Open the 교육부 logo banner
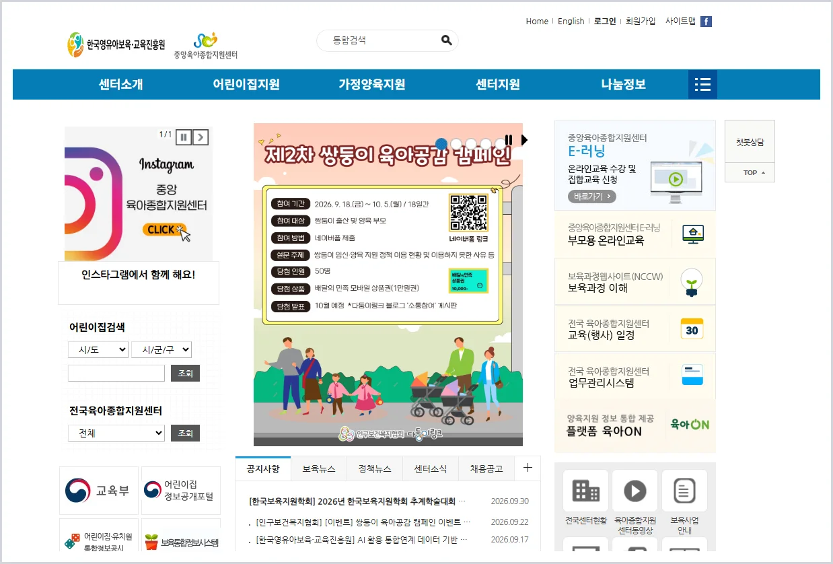This screenshot has height=564, width=833. point(99,491)
